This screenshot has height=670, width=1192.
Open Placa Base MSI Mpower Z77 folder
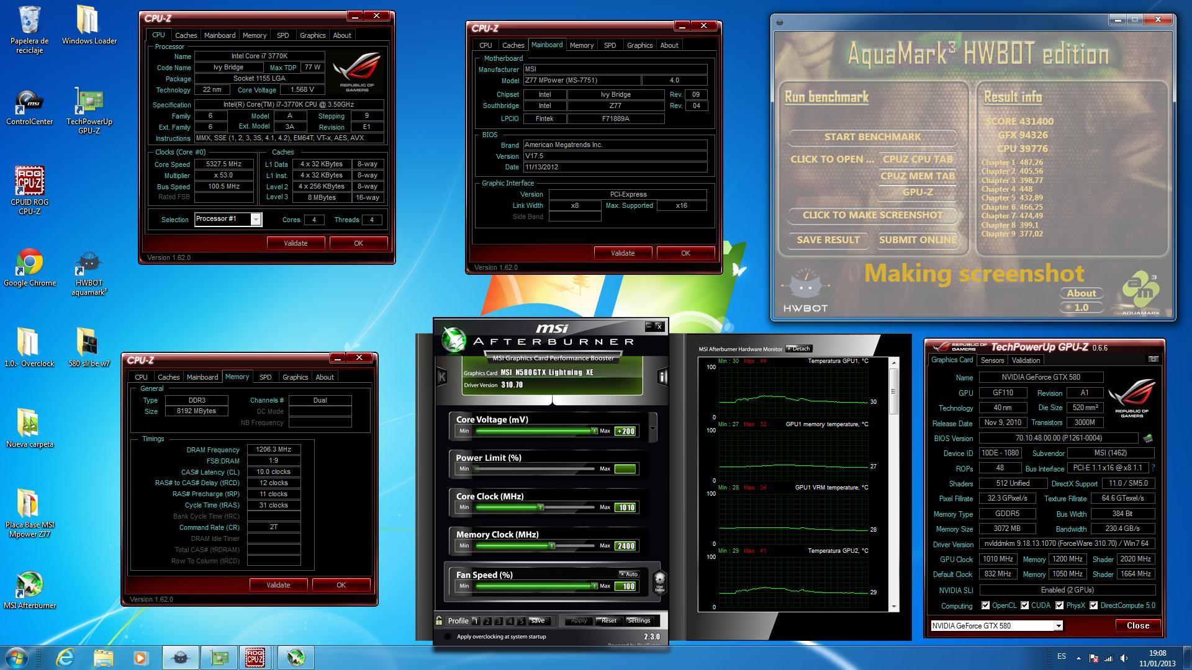(x=29, y=513)
